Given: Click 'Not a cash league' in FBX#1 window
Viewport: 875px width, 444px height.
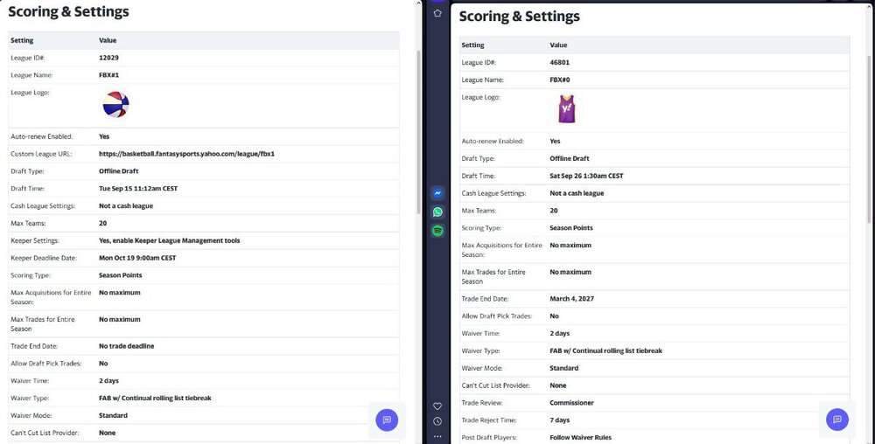Looking at the screenshot, I should [x=126, y=205].
